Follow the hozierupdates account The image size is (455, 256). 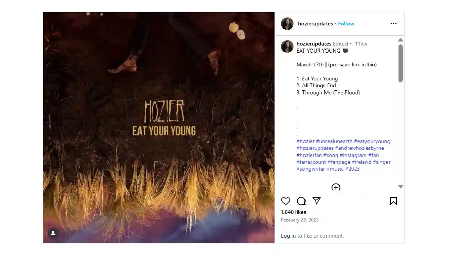coord(346,24)
